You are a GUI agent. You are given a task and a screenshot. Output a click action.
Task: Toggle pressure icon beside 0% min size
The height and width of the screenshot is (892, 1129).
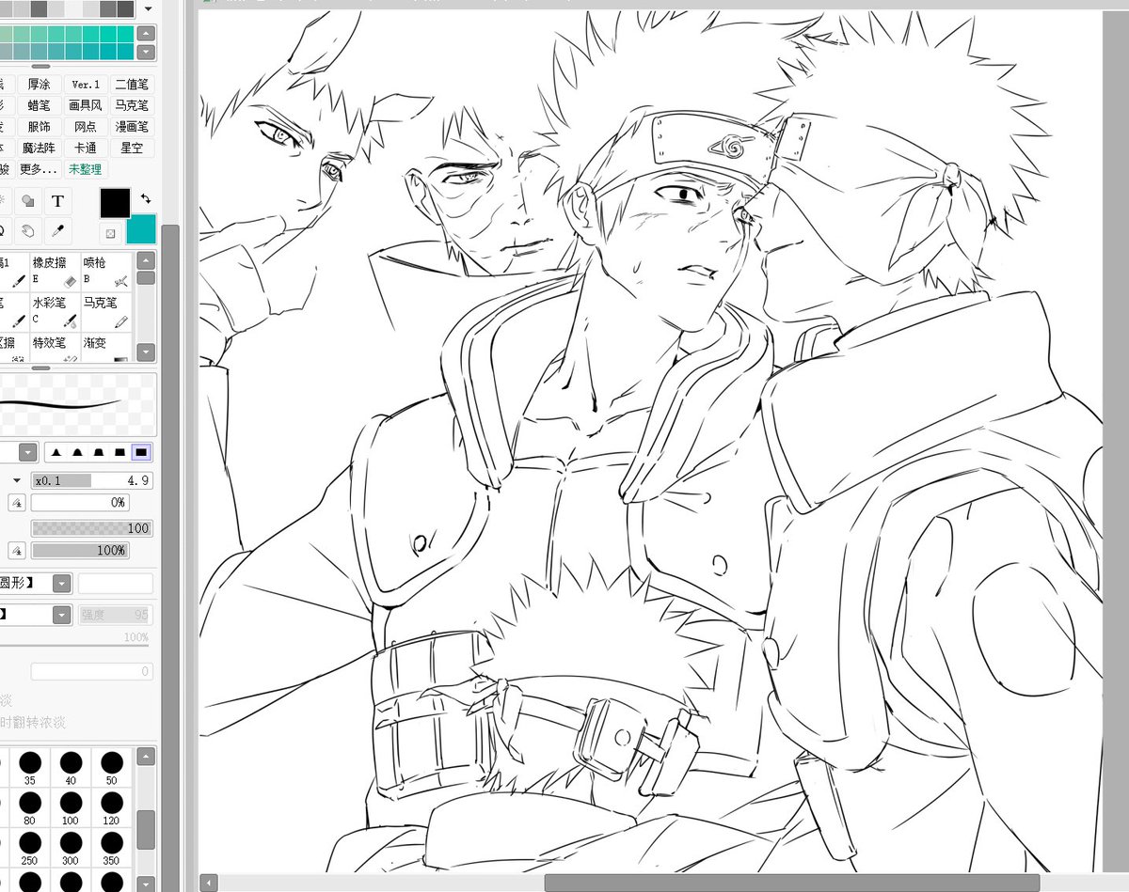pos(17,503)
